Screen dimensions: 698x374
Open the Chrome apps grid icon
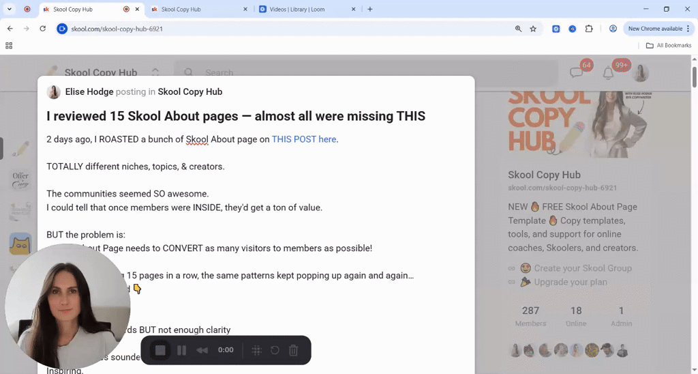[x=9, y=46]
